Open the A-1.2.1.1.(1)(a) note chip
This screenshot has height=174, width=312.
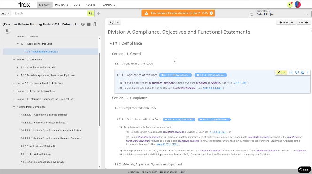click(179, 119)
